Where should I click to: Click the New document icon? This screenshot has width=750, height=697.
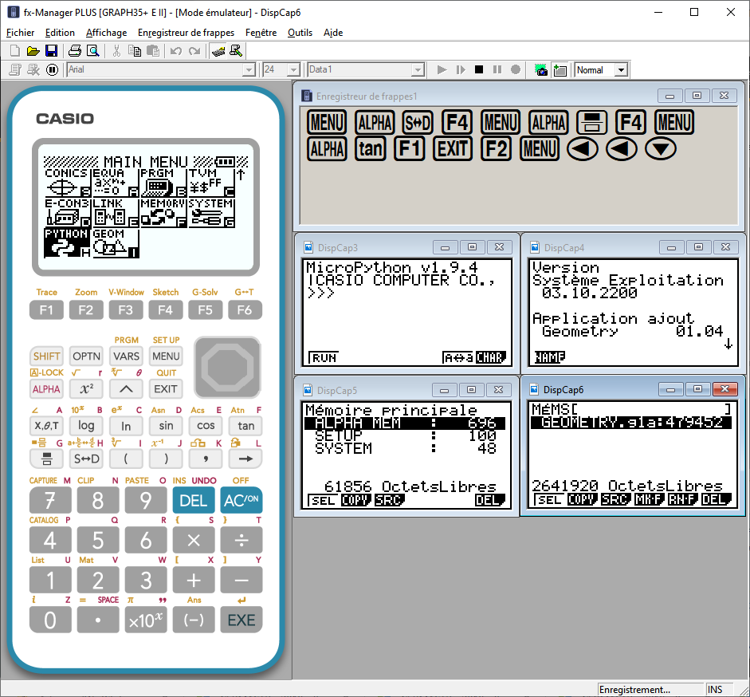coord(14,51)
